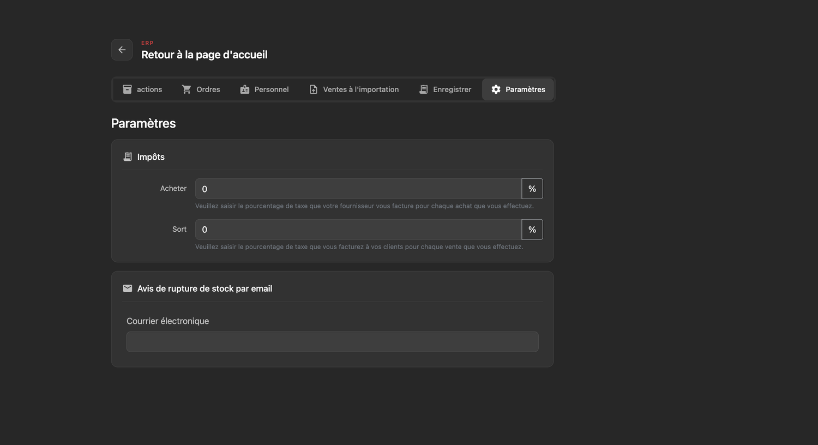Click the helper text about fournisseur tax
The image size is (818, 445).
click(364, 206)
